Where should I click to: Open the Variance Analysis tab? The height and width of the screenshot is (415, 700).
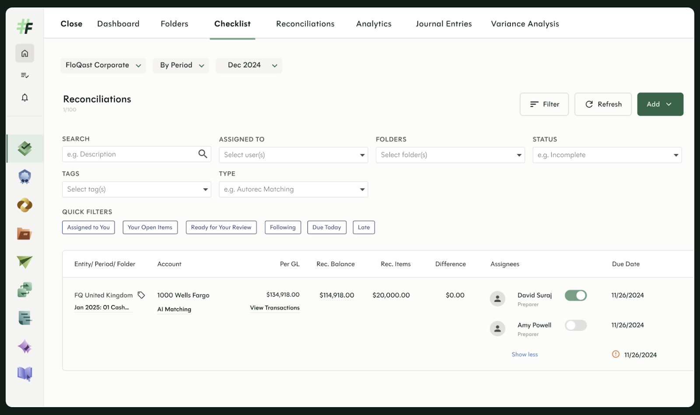[x=525, y=24]
